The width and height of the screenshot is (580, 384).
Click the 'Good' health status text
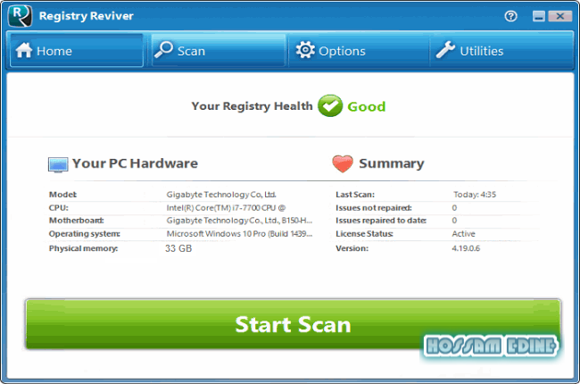click(366, 106)
